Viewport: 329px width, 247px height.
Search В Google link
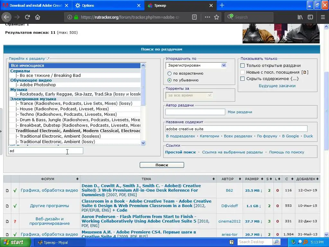290,136
